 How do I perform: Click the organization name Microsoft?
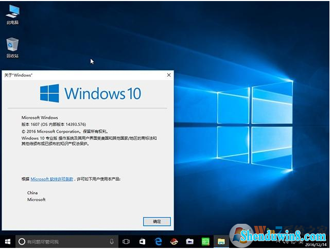click(x=37, y=200)
